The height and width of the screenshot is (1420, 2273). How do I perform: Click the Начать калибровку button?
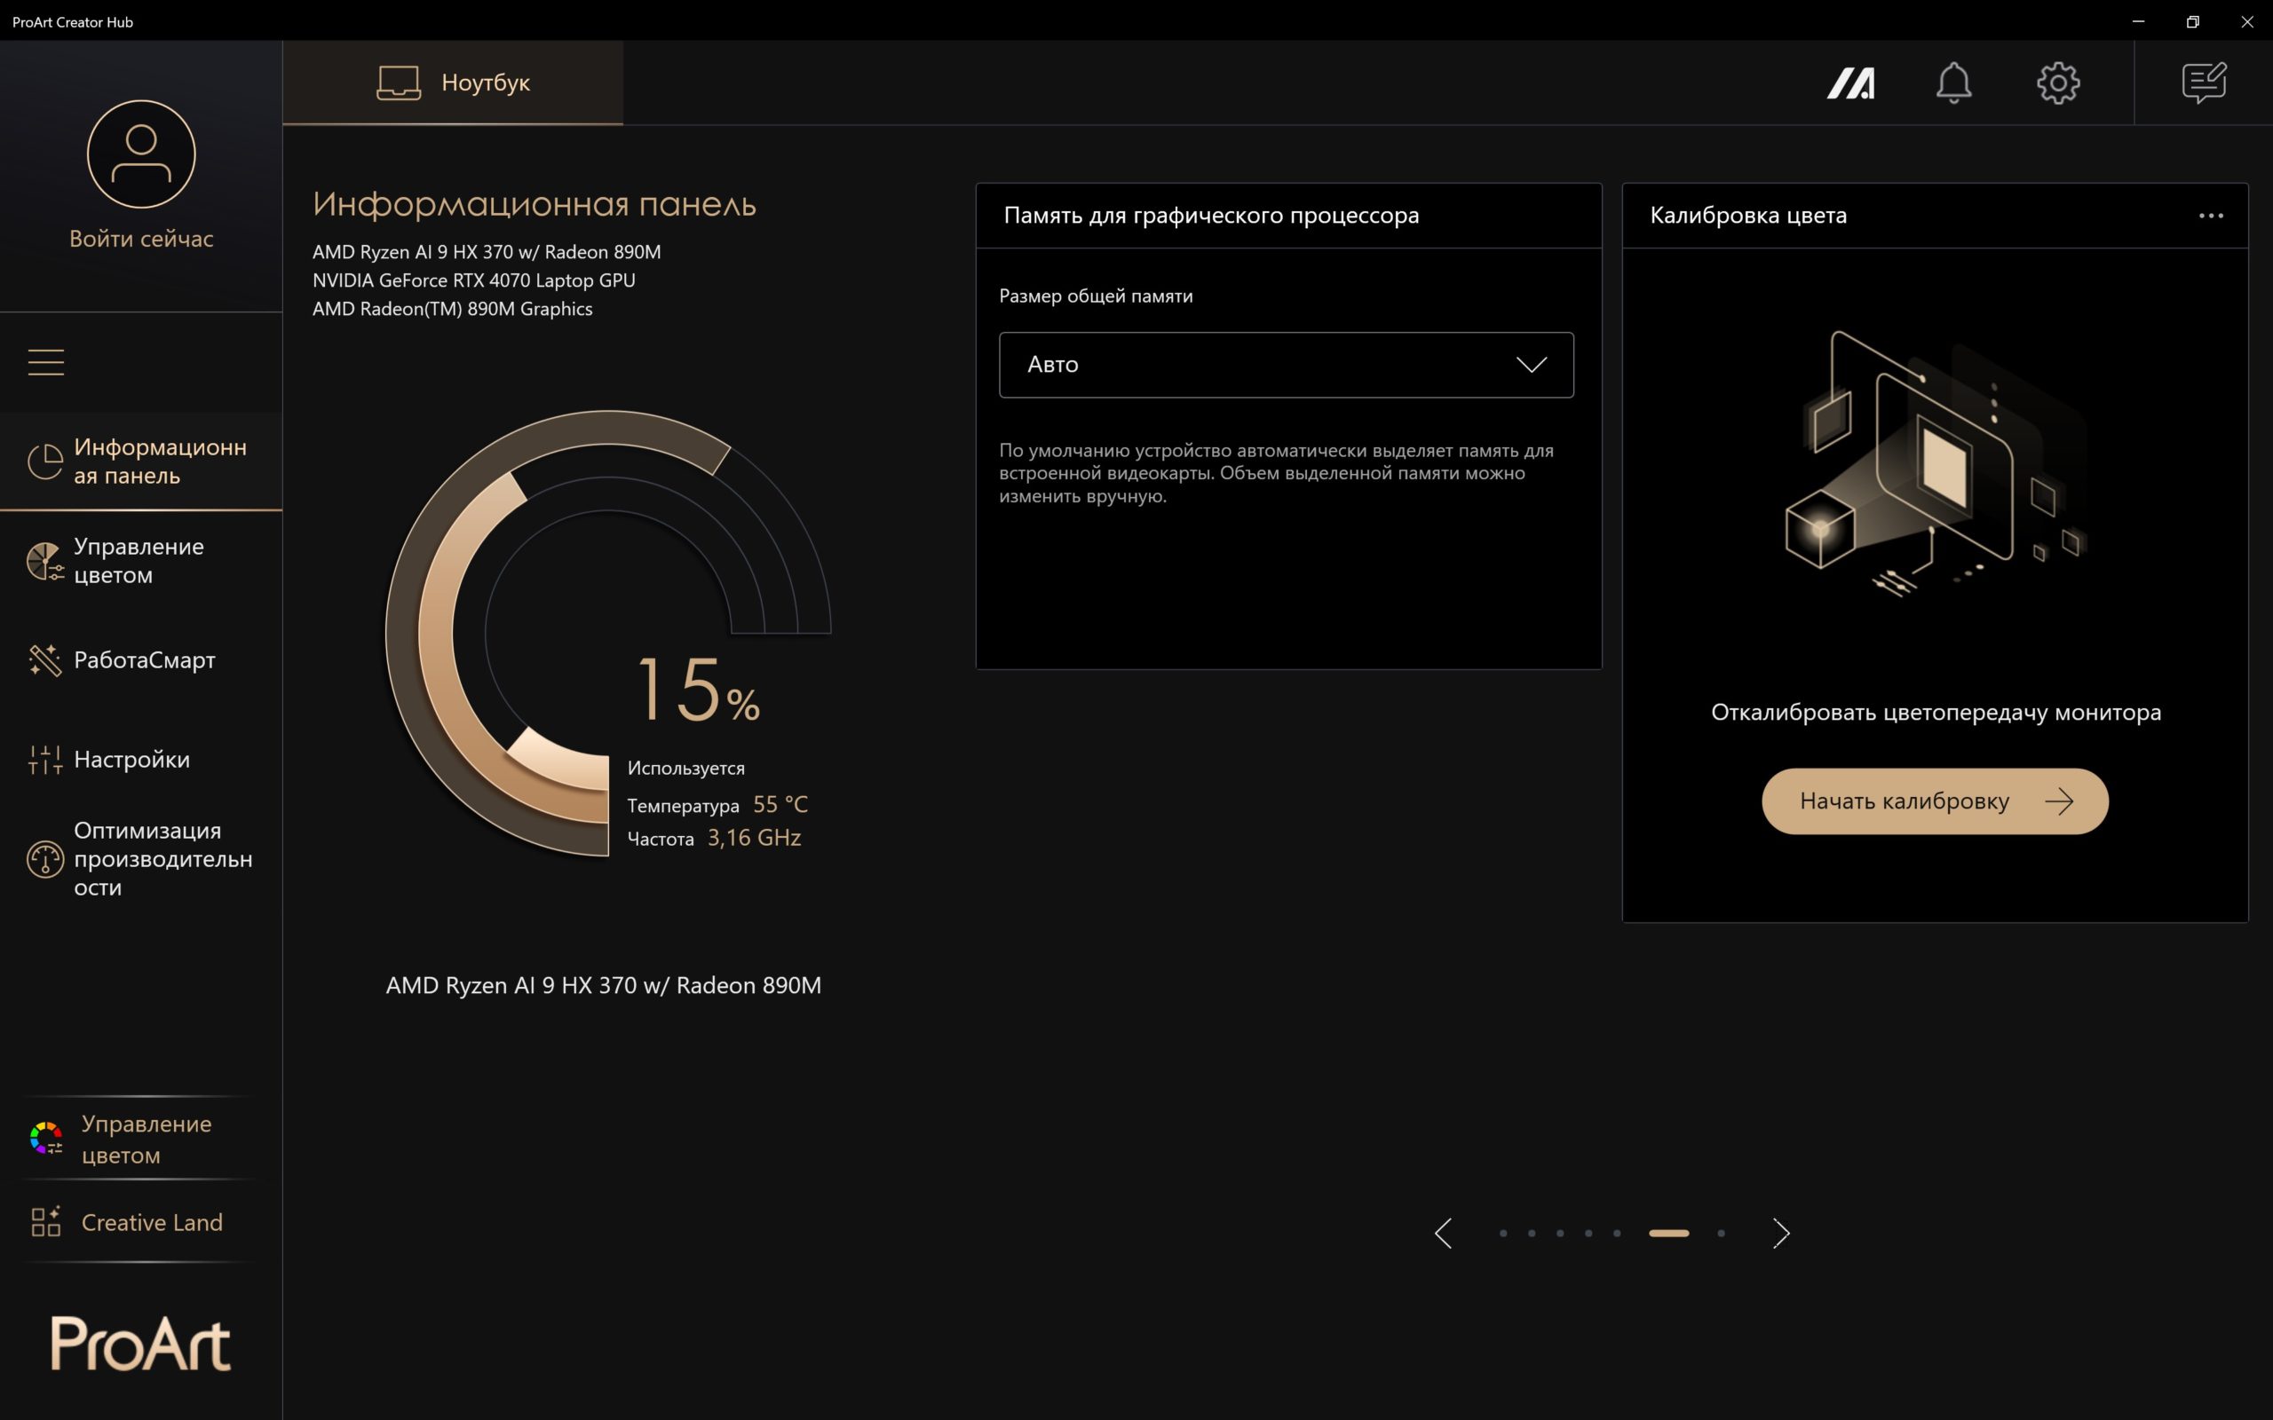coord(1935,801)
